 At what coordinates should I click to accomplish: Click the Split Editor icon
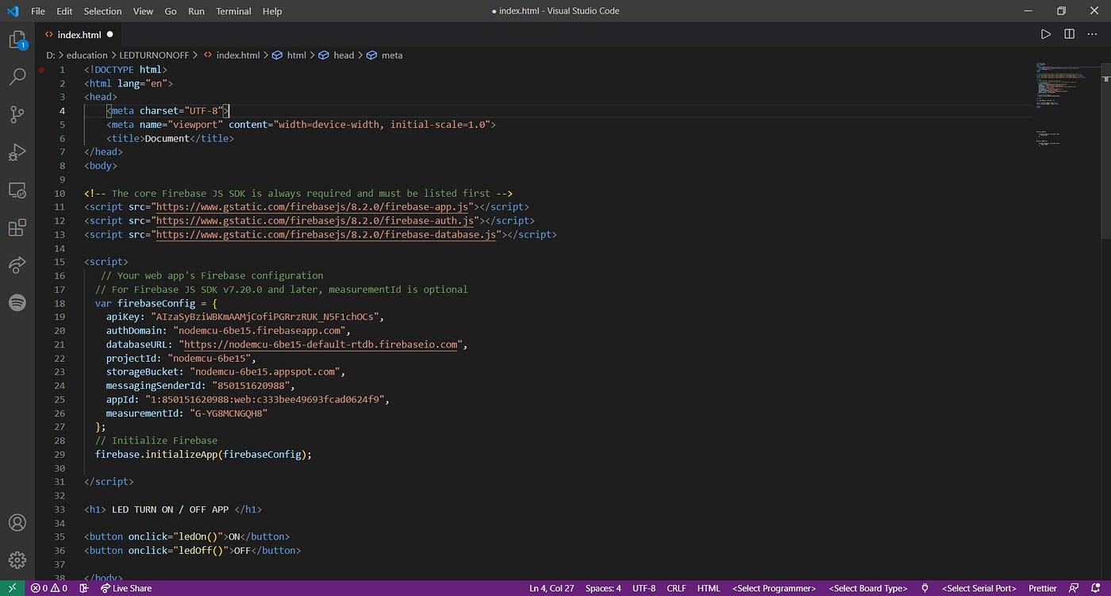1068,34
